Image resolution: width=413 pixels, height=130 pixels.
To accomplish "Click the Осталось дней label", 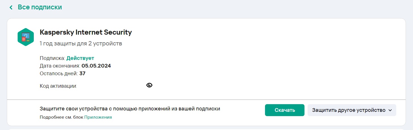I will (x=59, y=74).
